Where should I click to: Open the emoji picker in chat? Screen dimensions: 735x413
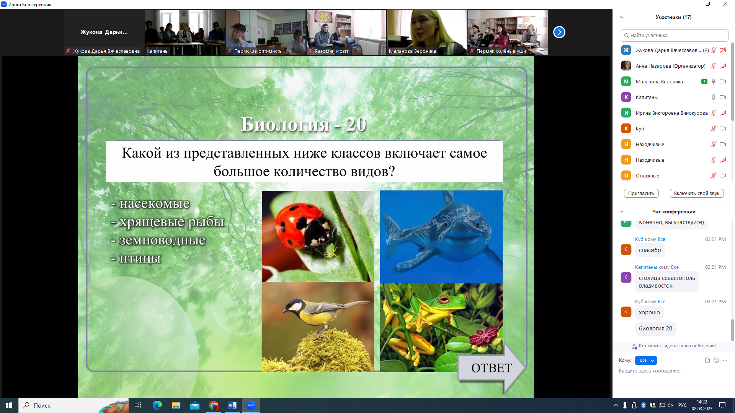[x=716, y=360]
